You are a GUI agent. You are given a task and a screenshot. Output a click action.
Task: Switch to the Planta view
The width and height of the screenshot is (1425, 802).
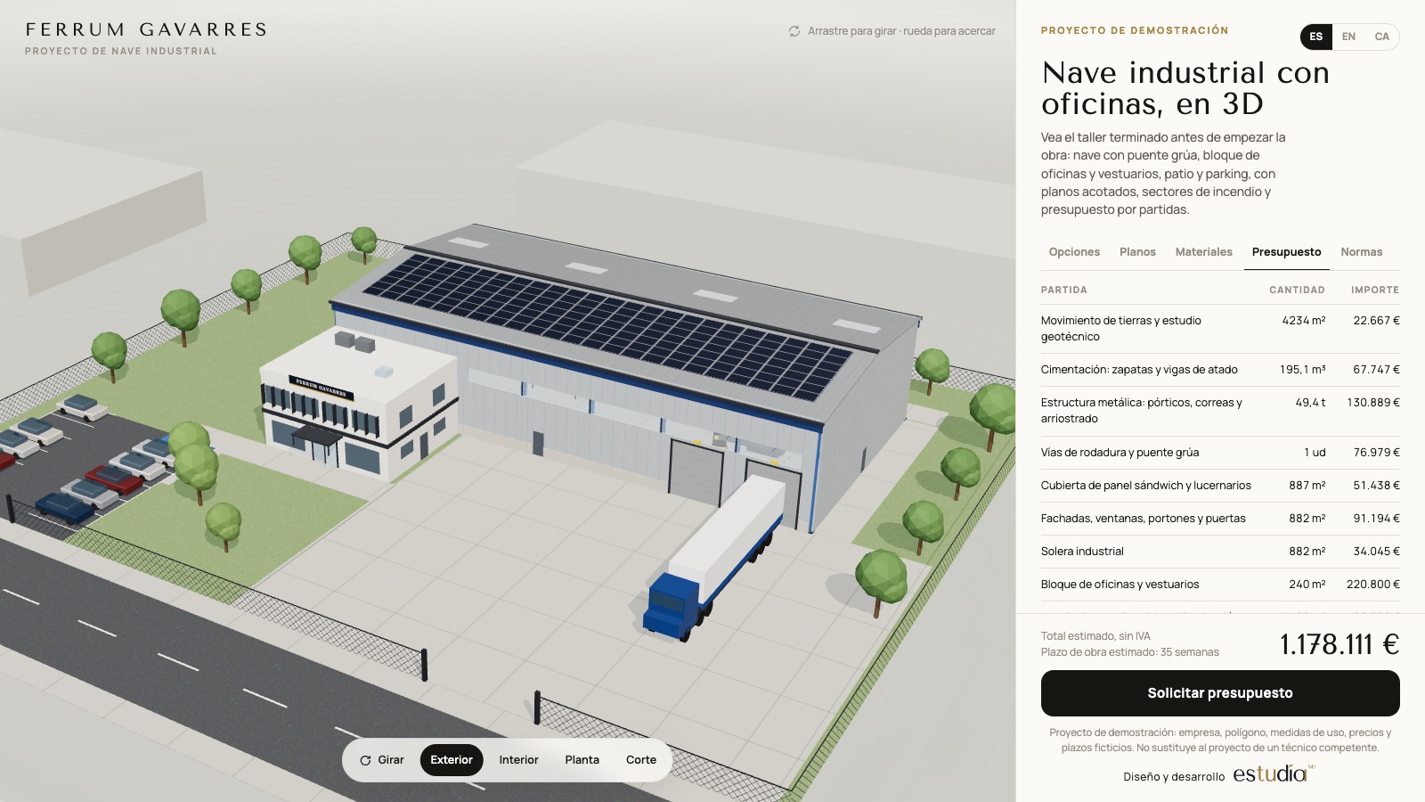[x=582, y=760]
